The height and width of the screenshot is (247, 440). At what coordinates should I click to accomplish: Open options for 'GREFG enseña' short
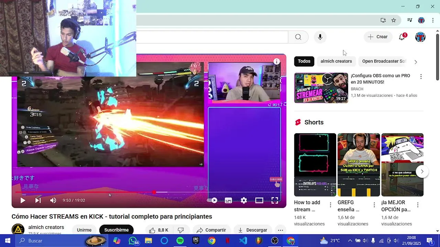coord(374,205)
